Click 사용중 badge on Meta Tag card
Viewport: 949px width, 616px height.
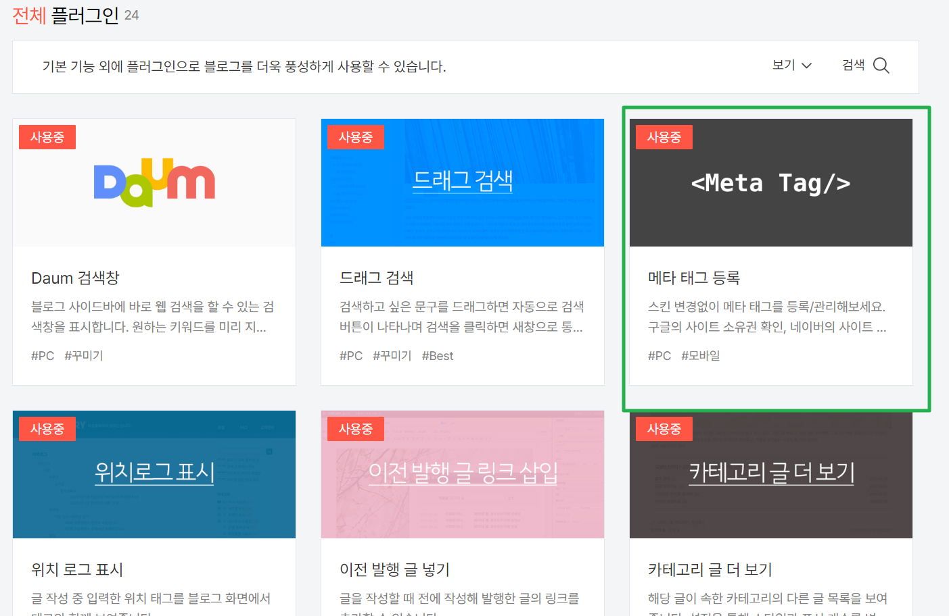[x=664, y=137]
